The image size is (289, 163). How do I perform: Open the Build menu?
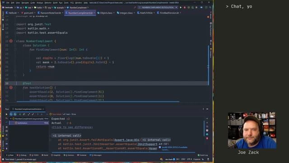55,3
